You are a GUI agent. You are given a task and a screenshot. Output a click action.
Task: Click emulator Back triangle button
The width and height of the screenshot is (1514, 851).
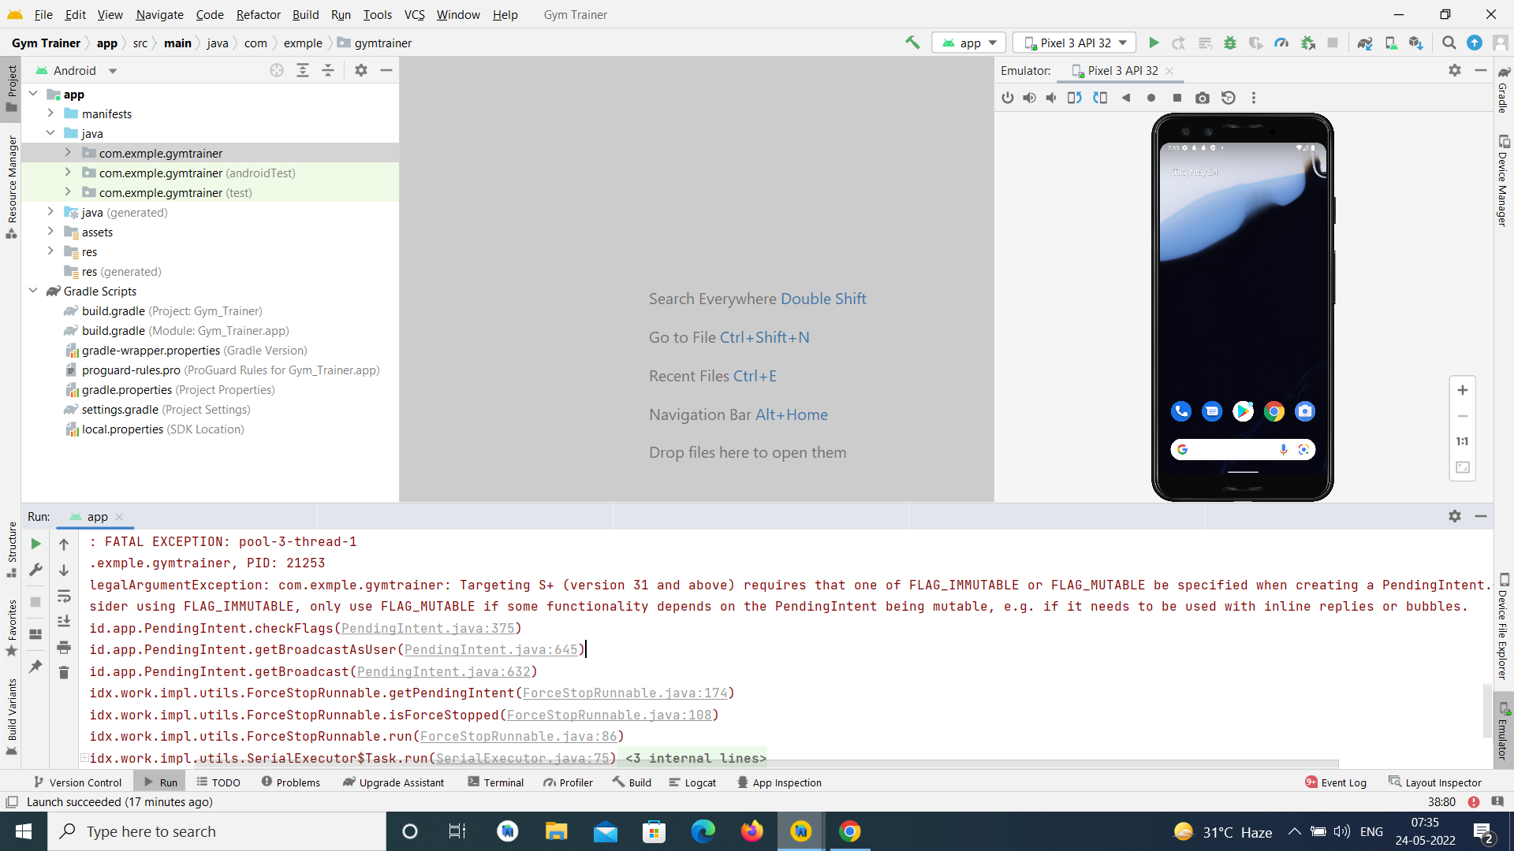pos(1126,98)
